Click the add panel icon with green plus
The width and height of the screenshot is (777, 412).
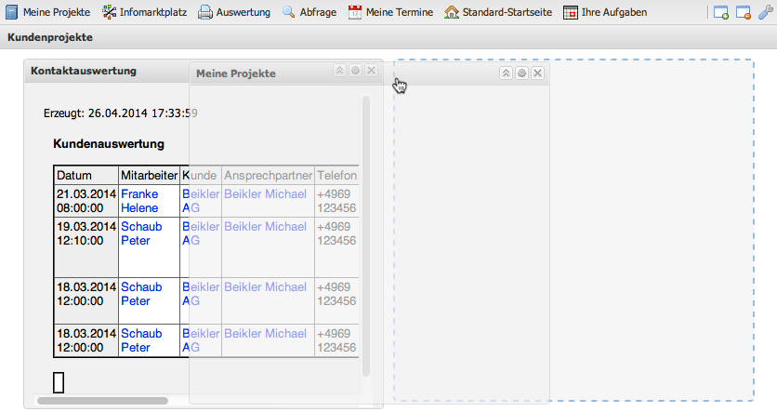(x=720, y=12)
